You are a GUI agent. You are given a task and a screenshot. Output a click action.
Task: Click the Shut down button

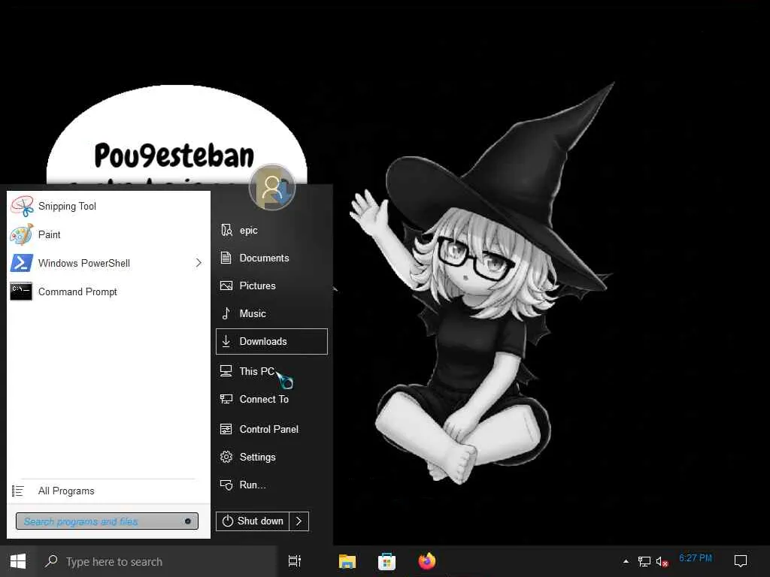[253, 521]
